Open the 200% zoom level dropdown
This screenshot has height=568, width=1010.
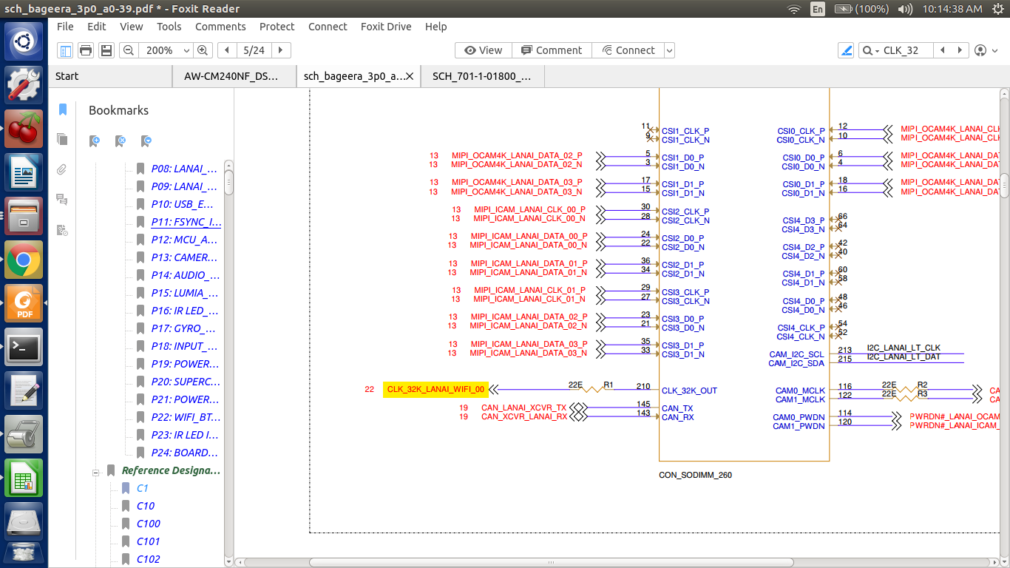[x=185, y=50]
